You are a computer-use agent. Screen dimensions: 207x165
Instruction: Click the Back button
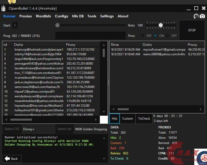tap(12, 159)
